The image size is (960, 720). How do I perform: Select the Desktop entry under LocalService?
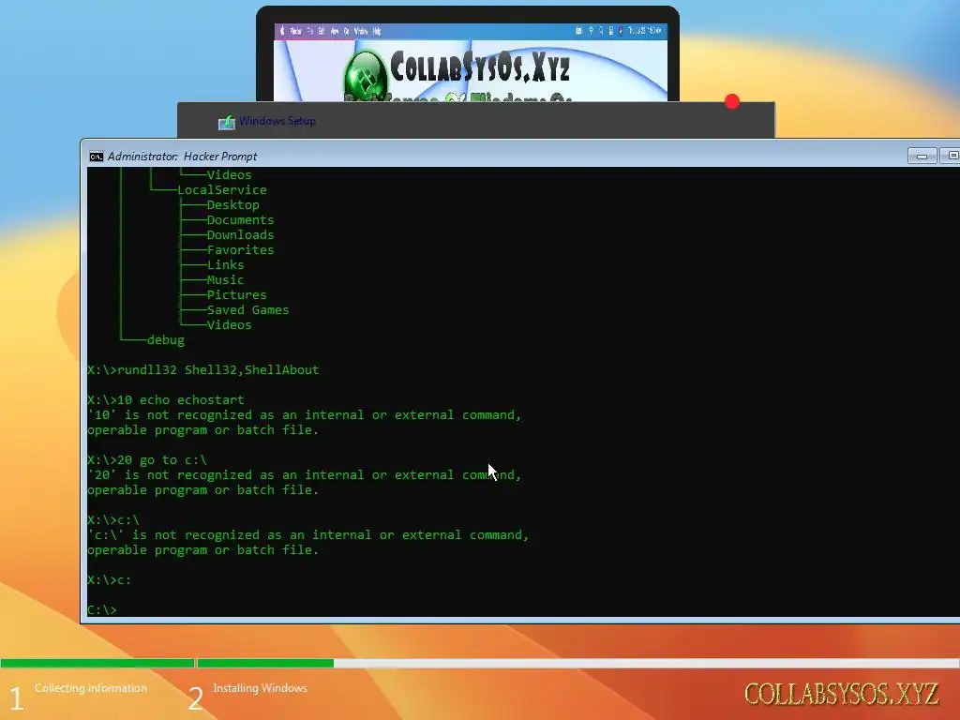(232, 205)
